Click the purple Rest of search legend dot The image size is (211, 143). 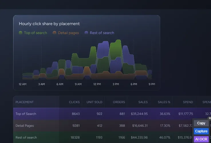[x=86, y=33]
